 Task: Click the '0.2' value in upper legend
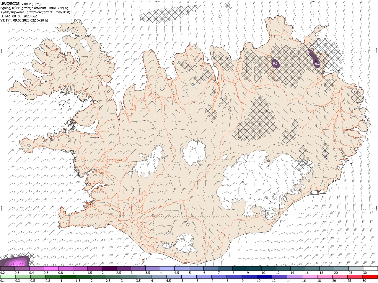2,273
